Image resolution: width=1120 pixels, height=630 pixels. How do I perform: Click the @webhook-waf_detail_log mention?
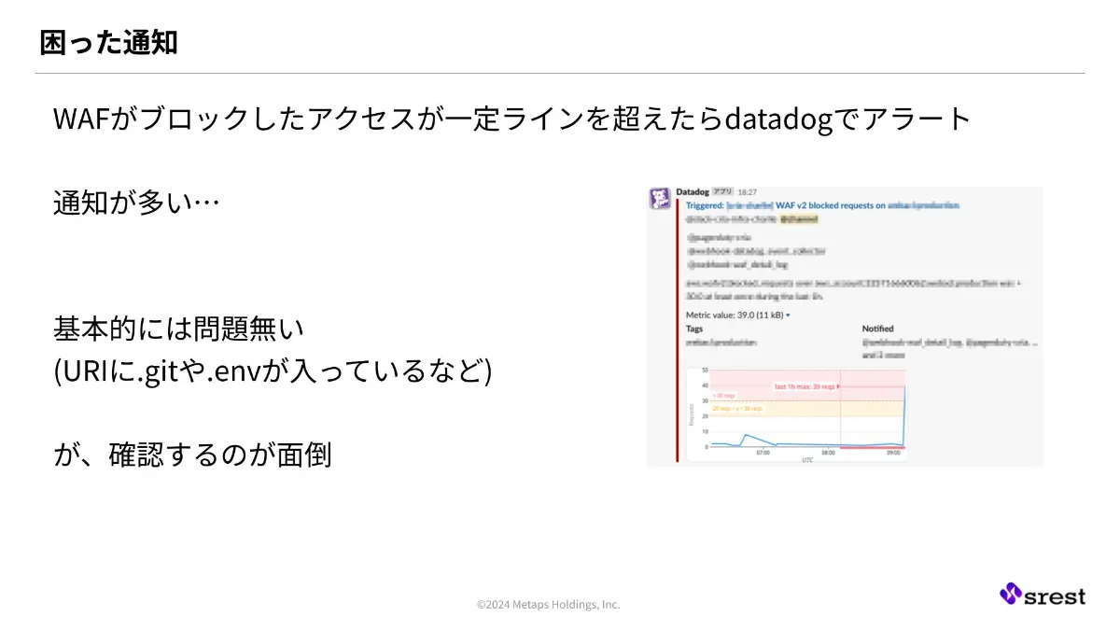(x=736, y=264)
